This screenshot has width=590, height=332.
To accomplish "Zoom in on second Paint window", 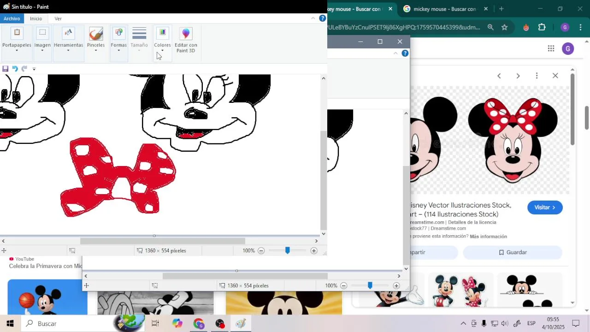I will coord(396,286).
